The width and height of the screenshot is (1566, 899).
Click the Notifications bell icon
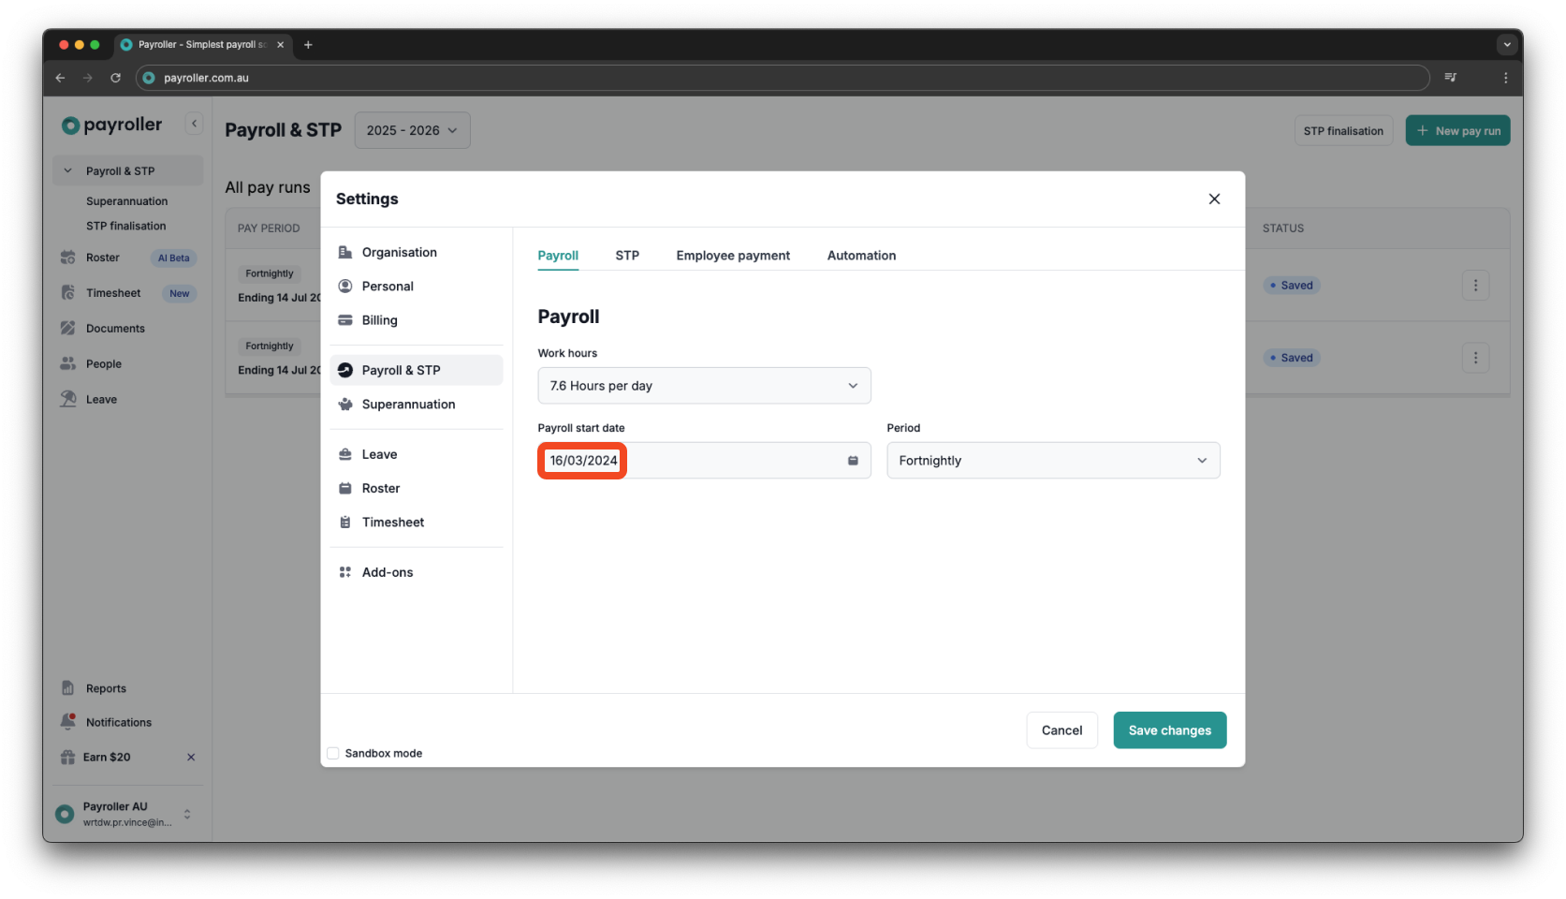[66, 721]
